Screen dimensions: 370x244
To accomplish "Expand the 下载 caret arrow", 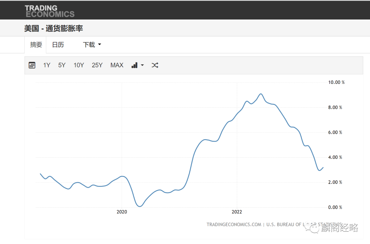I will tap(100, 44).
